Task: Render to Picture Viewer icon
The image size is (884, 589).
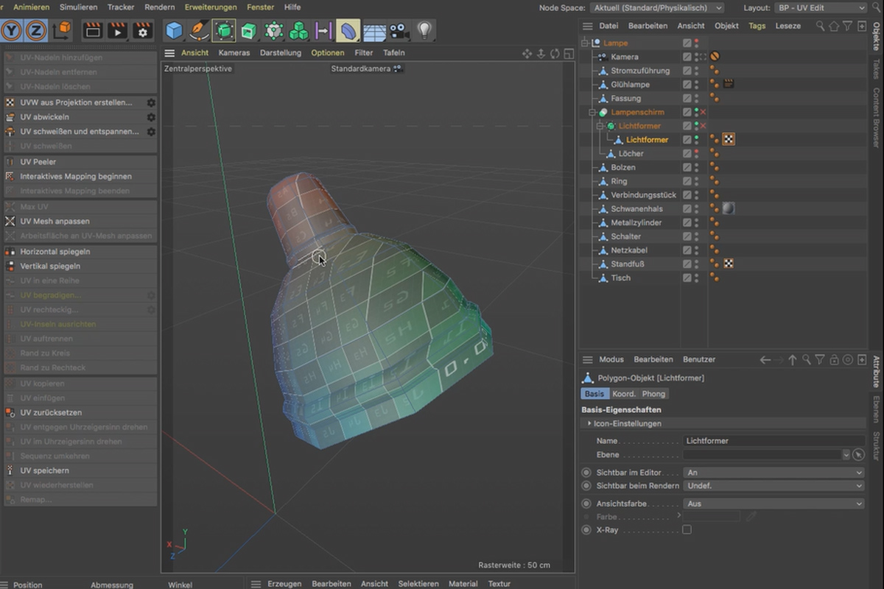Action: [117, 30]
